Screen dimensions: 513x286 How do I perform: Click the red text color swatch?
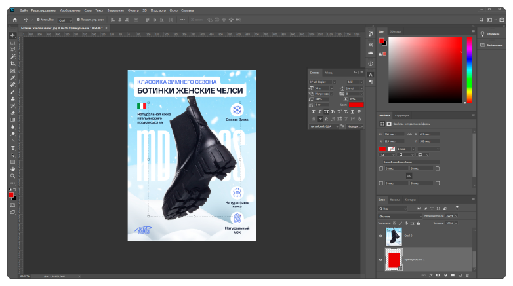(356, 105)
